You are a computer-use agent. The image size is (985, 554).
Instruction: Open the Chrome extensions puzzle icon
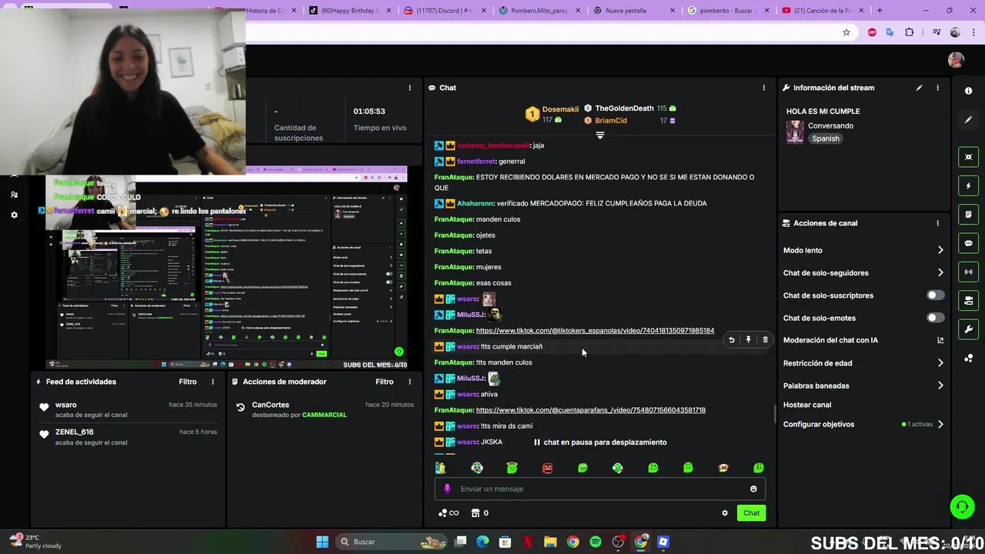(x=910, y=32)
